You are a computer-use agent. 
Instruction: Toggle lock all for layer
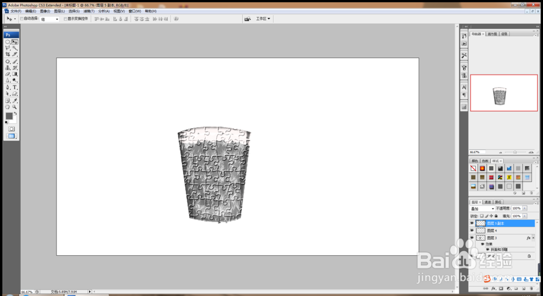[x=496, y=216]
